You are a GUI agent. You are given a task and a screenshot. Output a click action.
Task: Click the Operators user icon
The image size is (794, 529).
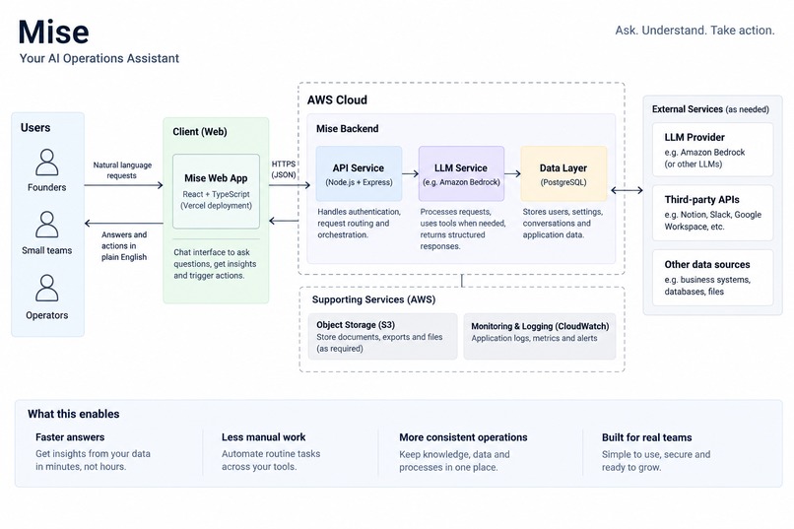(x=46, y=288)
